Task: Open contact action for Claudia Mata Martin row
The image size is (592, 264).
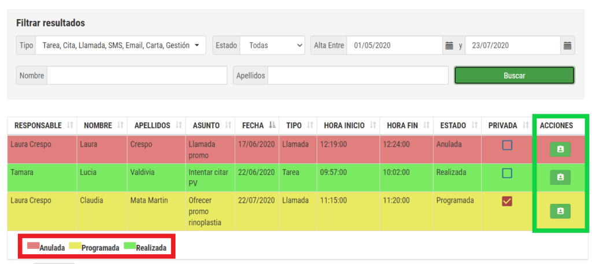Action: pyautogui.click(x=560, y=211)
